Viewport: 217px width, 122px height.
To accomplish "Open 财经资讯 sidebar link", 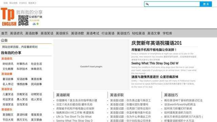I will click(x=8, y=64).
